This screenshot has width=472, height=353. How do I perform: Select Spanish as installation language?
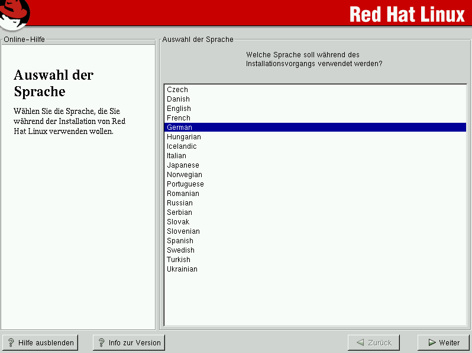pyautogui.click(x=180, y=241)
